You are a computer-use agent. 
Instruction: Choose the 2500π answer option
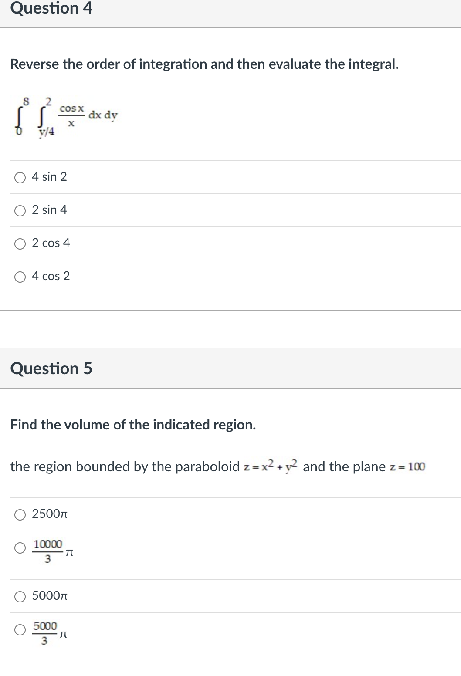coord(20,515)
